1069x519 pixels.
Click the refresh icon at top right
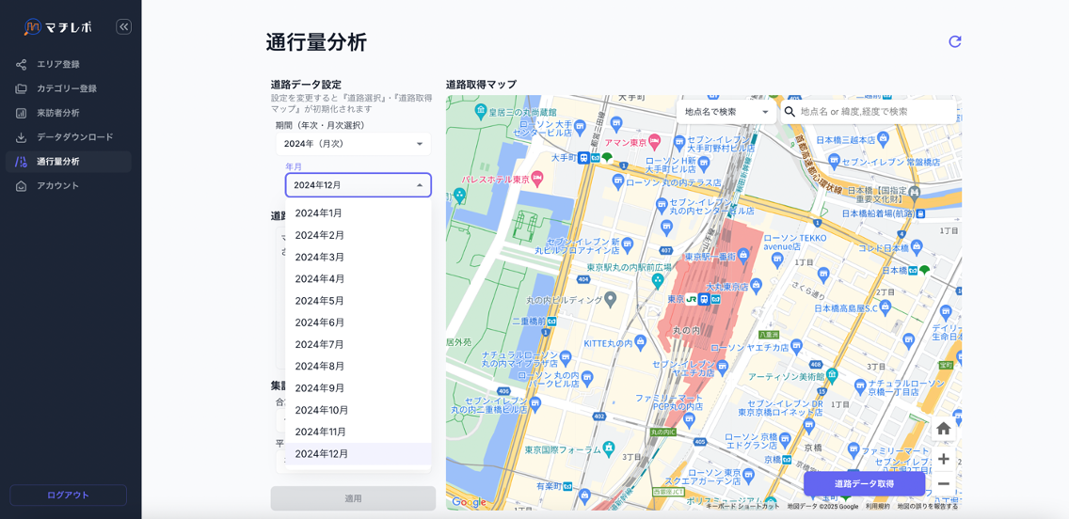tap(955, 41)
